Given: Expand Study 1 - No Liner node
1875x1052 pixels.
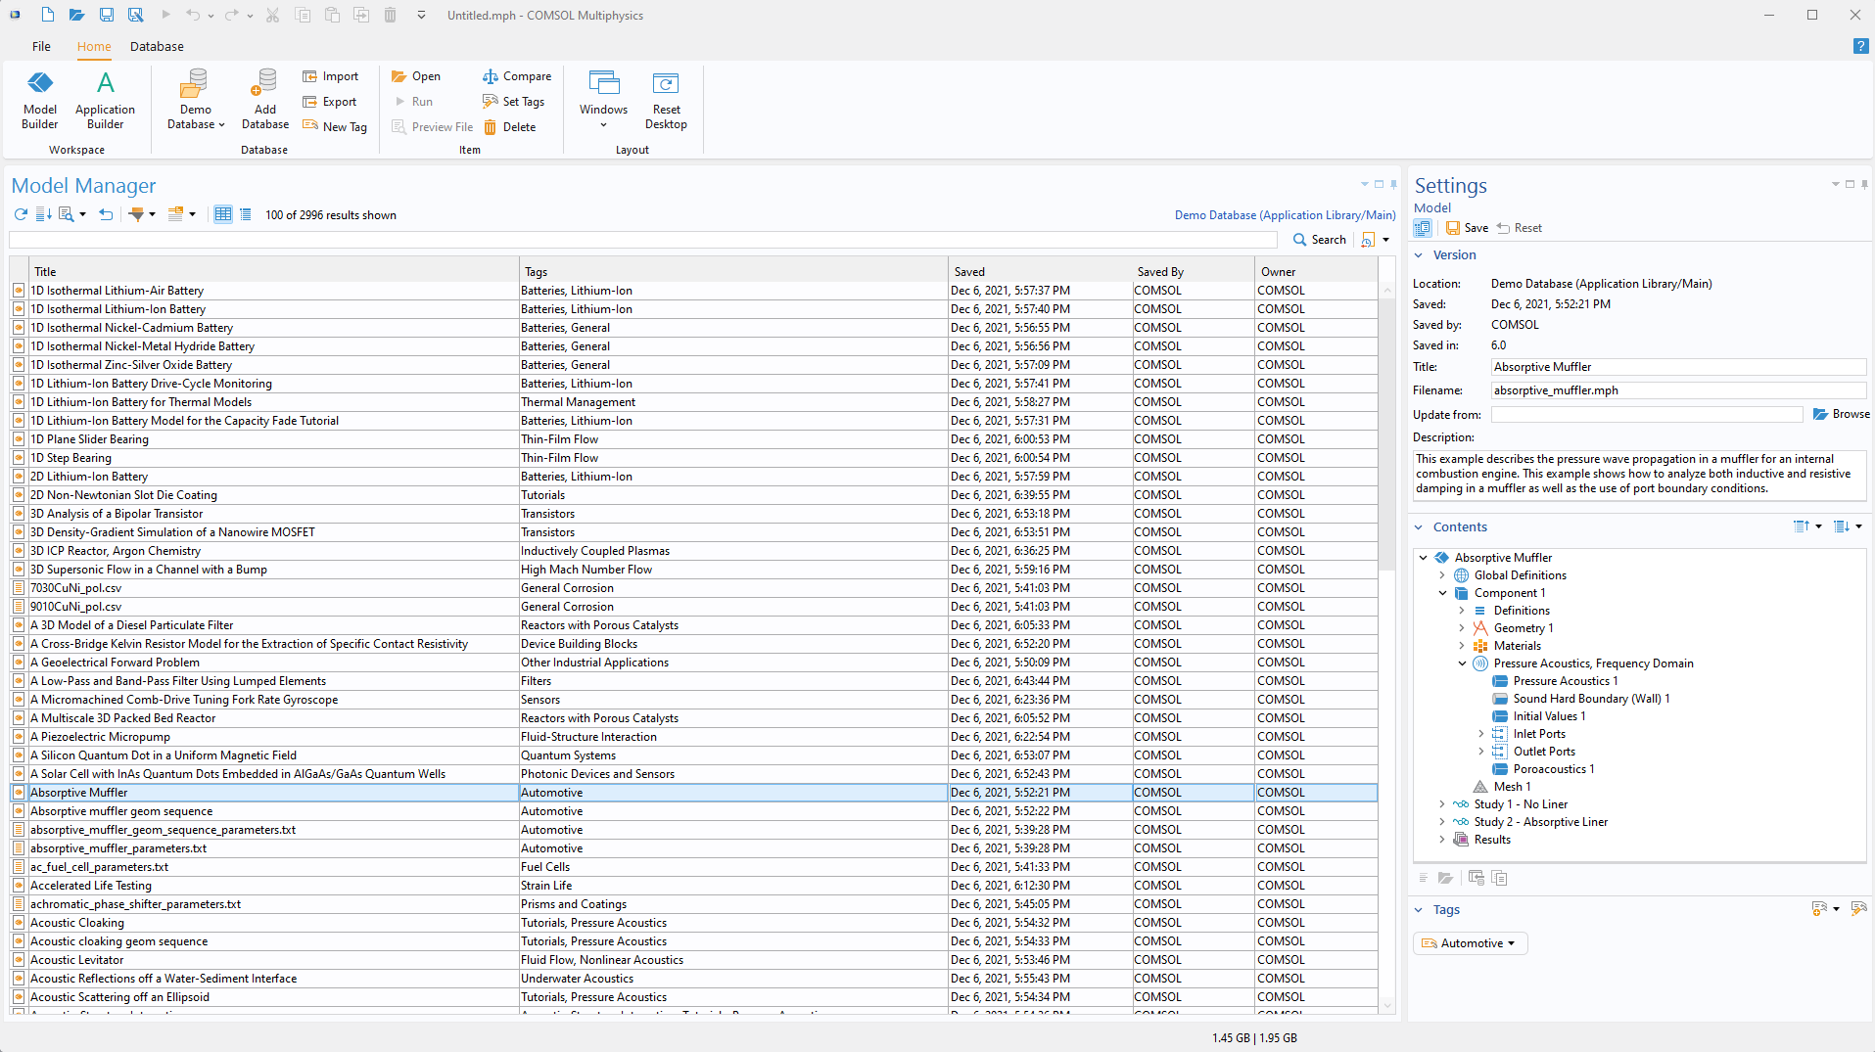Looking at the screenshot, I should click(x=1442, y=804).
